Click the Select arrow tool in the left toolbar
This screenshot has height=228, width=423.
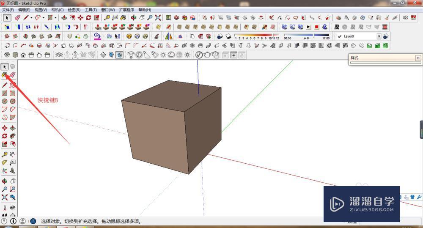point(5,66)
